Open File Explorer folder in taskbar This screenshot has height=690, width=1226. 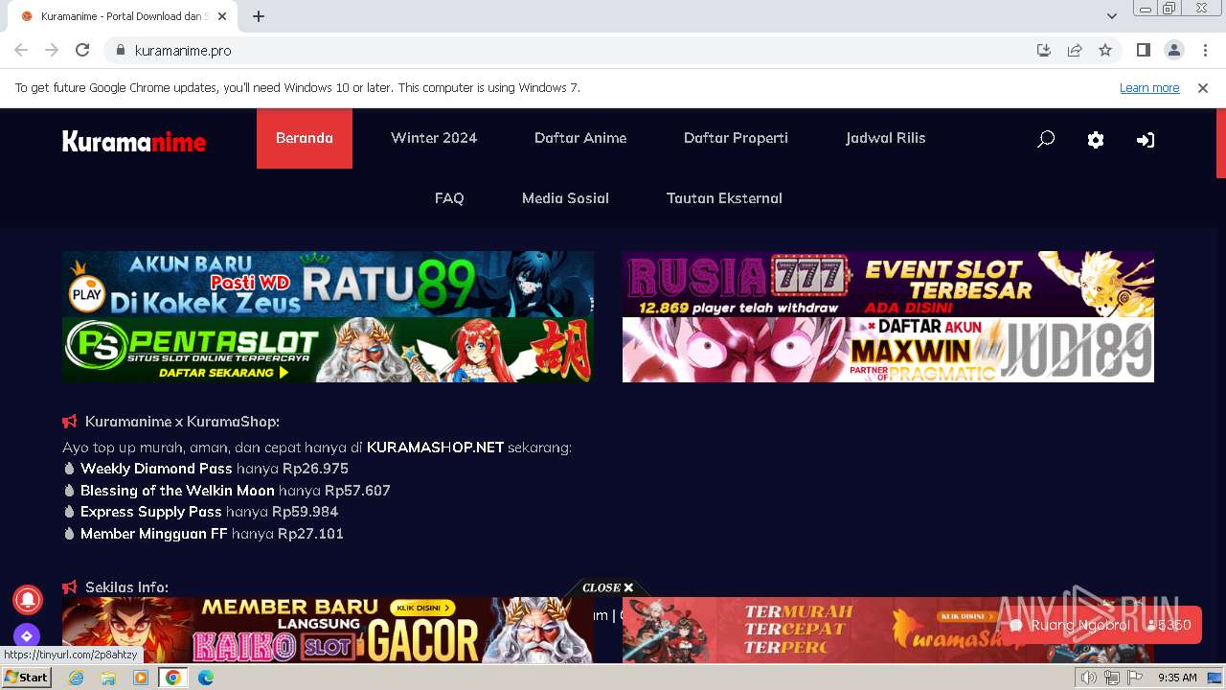[x=108, y=678]
